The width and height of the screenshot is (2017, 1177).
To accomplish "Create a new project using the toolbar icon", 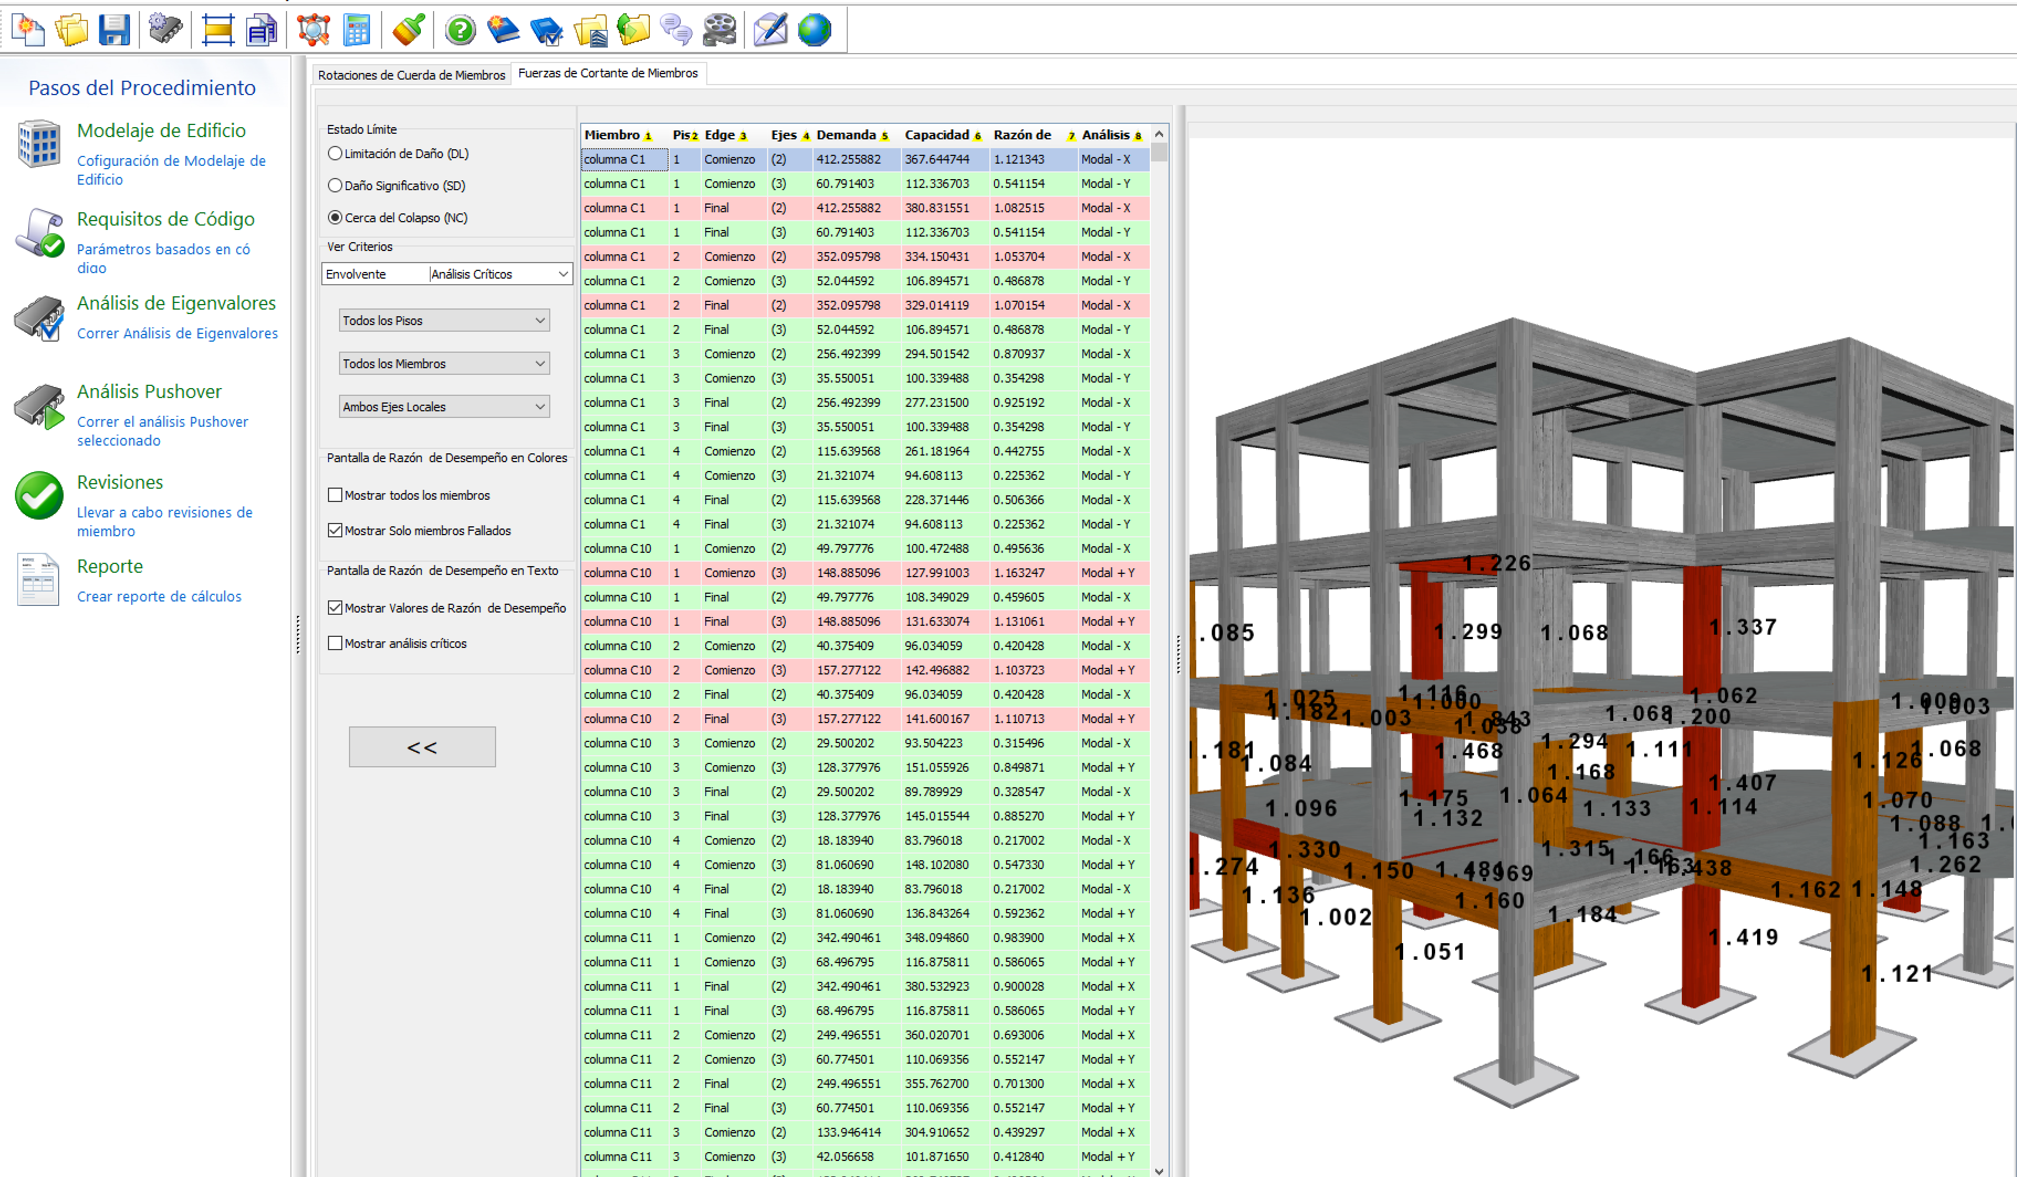I will 28,30.
